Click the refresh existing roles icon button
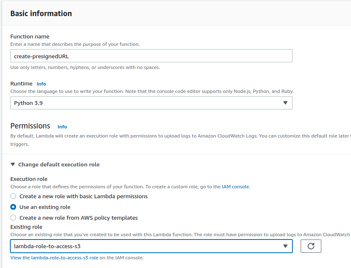The height and width of the screenshot is (268, 351). [311, 246]
